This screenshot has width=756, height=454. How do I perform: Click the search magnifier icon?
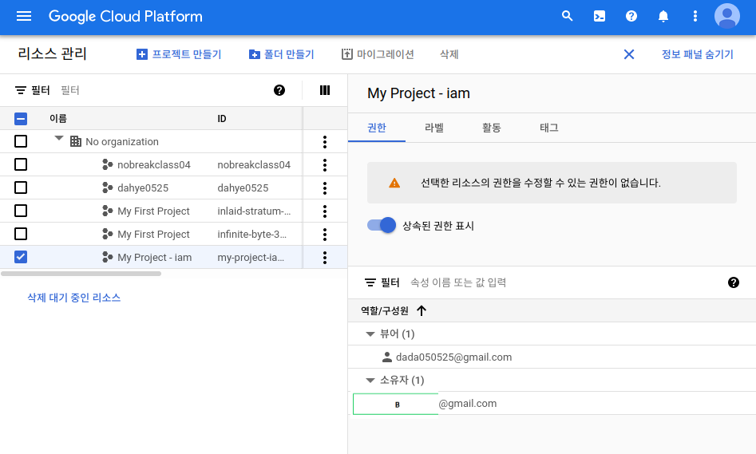pos(568,17)
